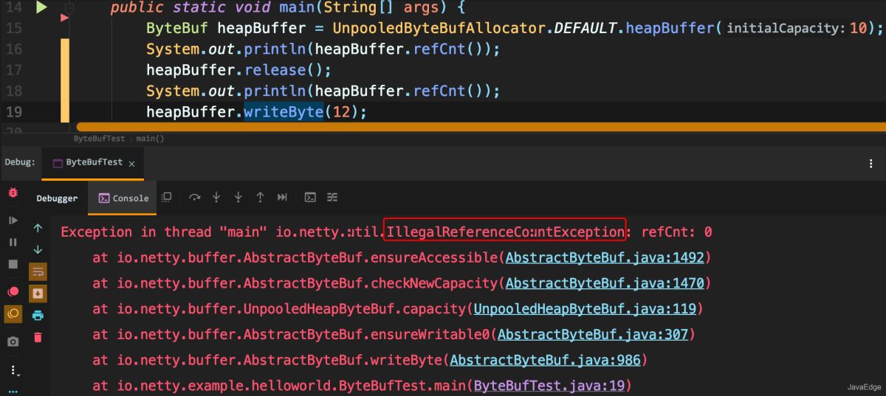Click the Pause Program icon
Viewport: 886px width, 396px height.
click(13, 242)
